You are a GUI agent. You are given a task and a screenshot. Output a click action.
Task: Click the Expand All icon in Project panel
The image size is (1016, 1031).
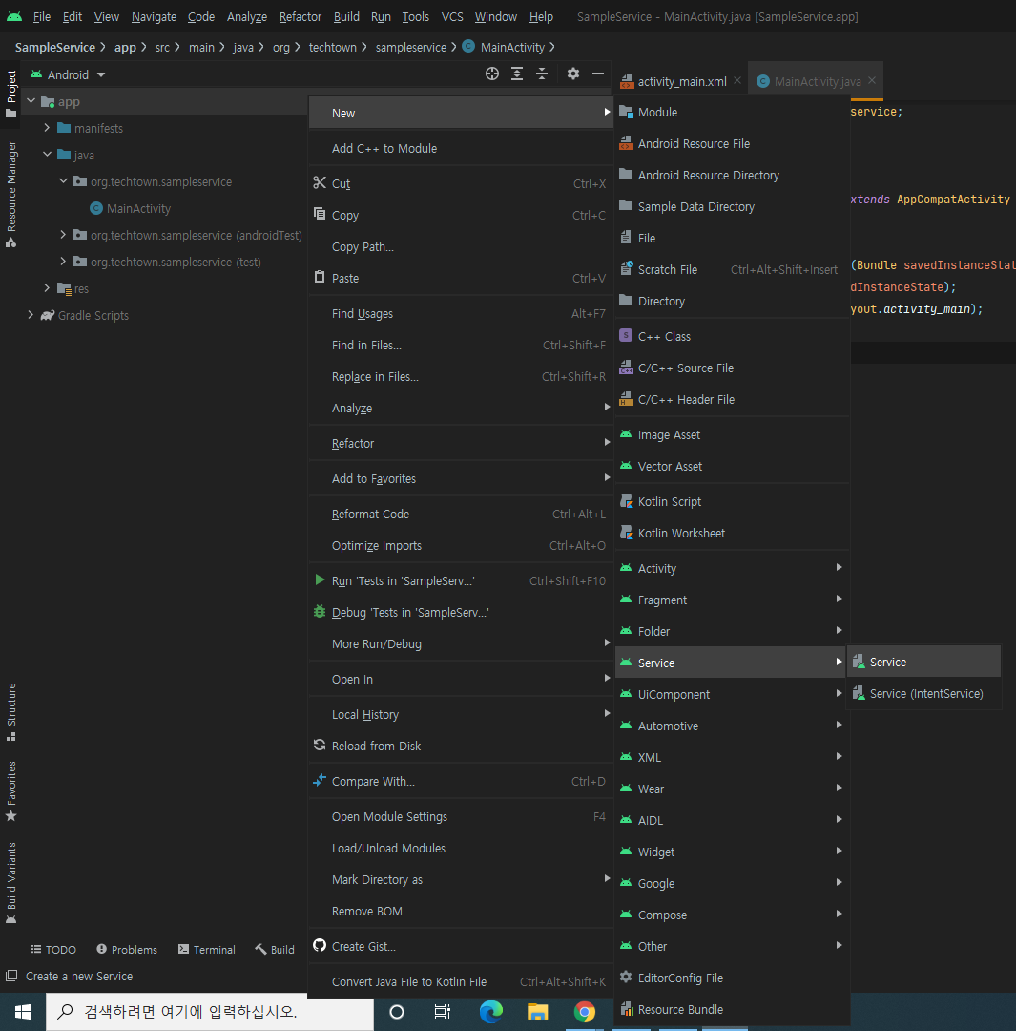(517, 74)
